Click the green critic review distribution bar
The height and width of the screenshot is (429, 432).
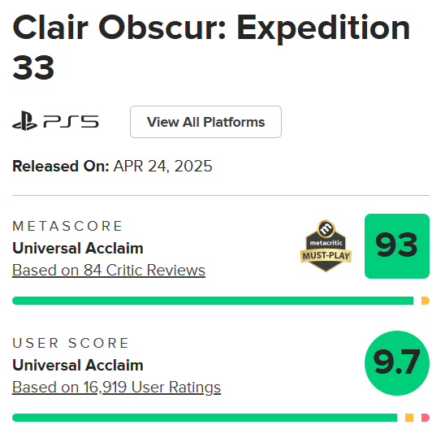point(213,301)
